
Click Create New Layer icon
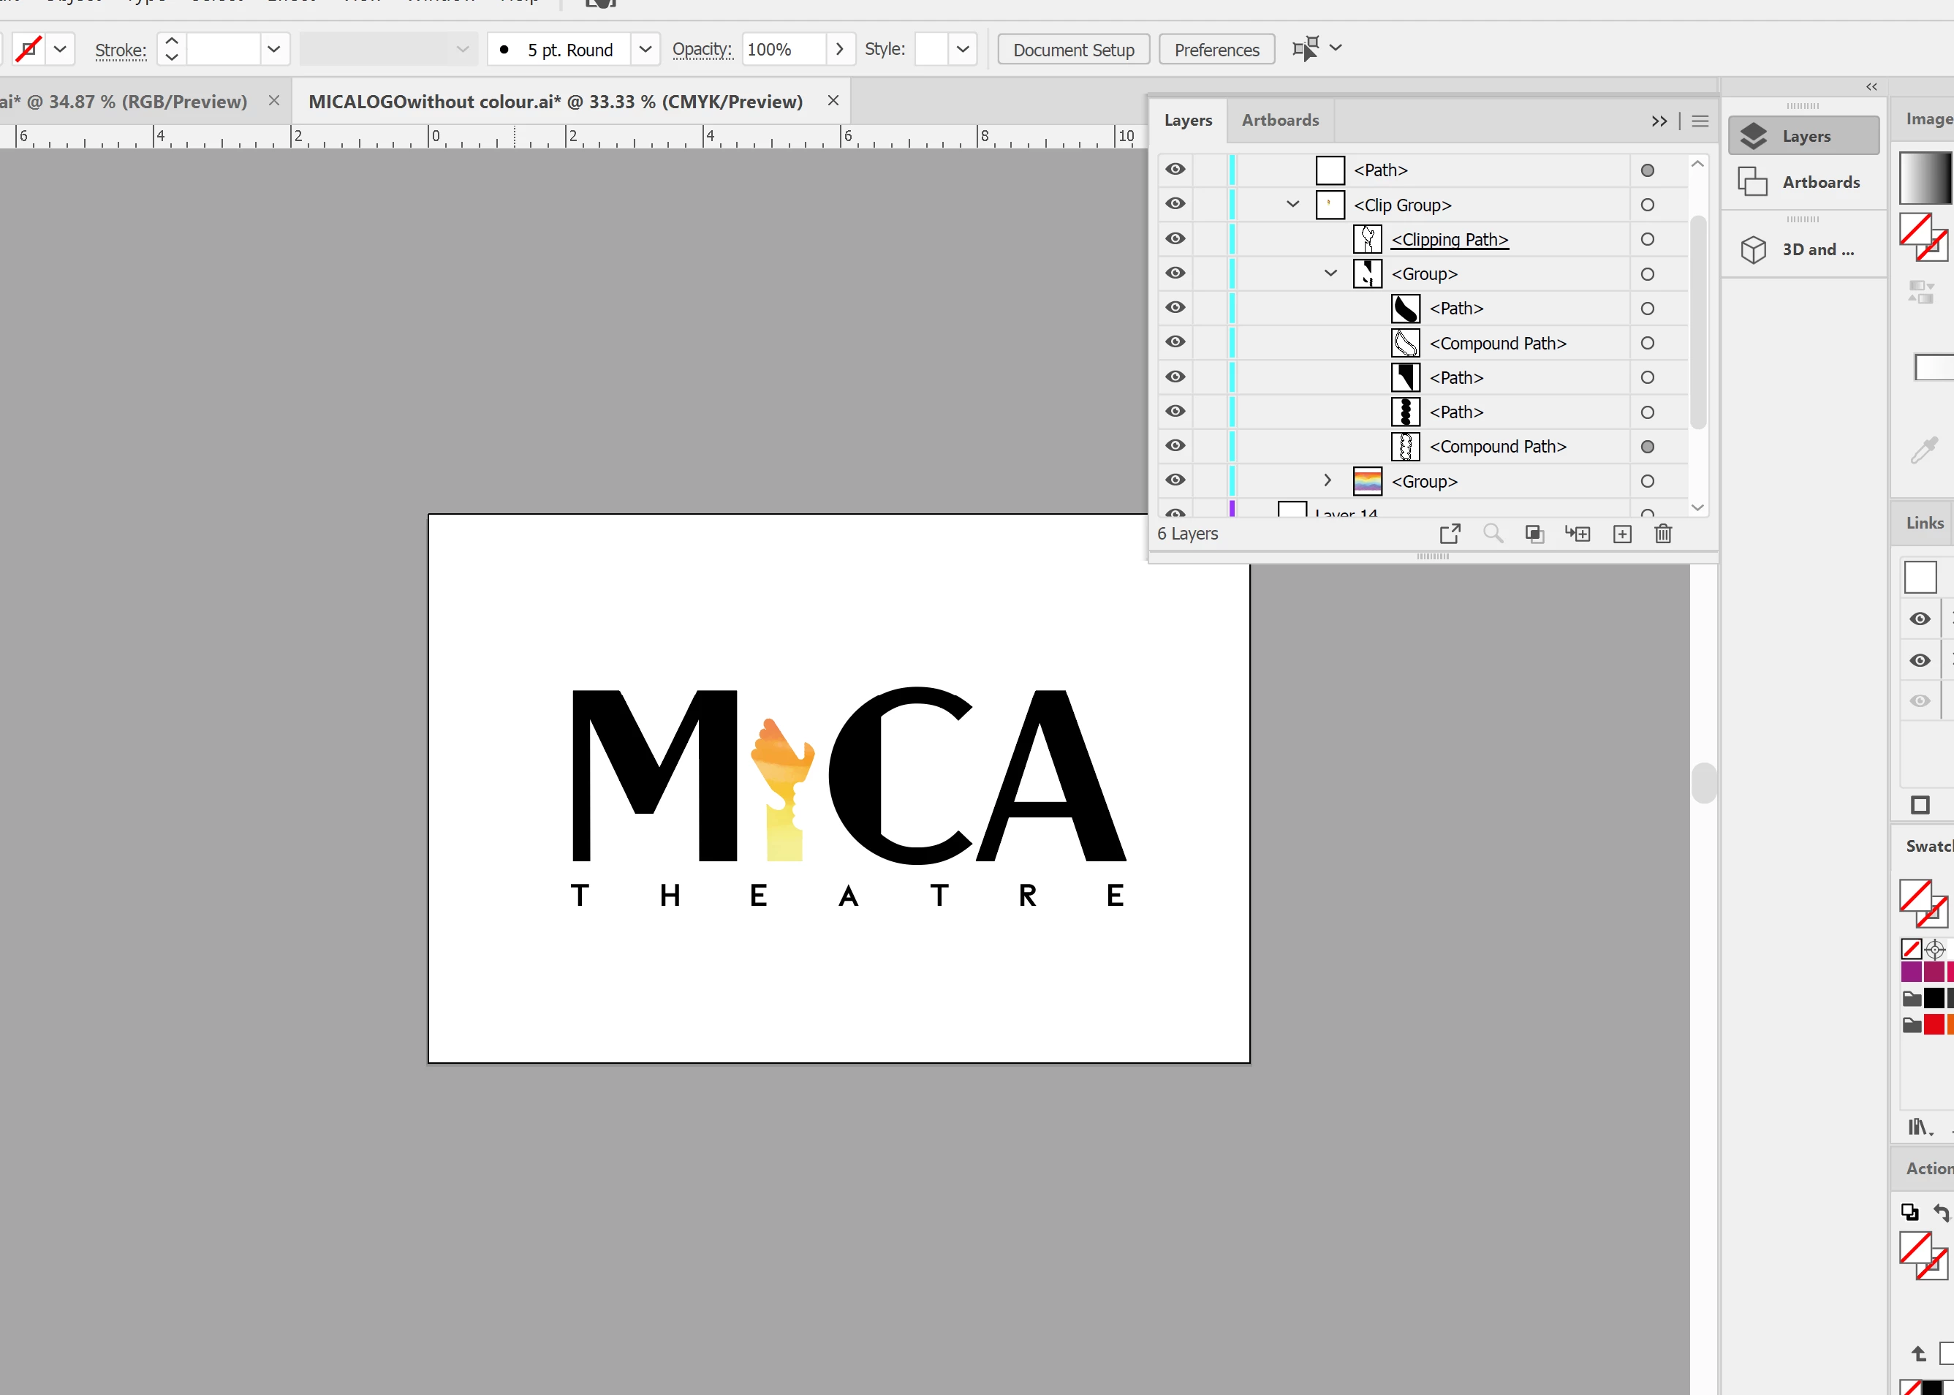click(1621, 534)
